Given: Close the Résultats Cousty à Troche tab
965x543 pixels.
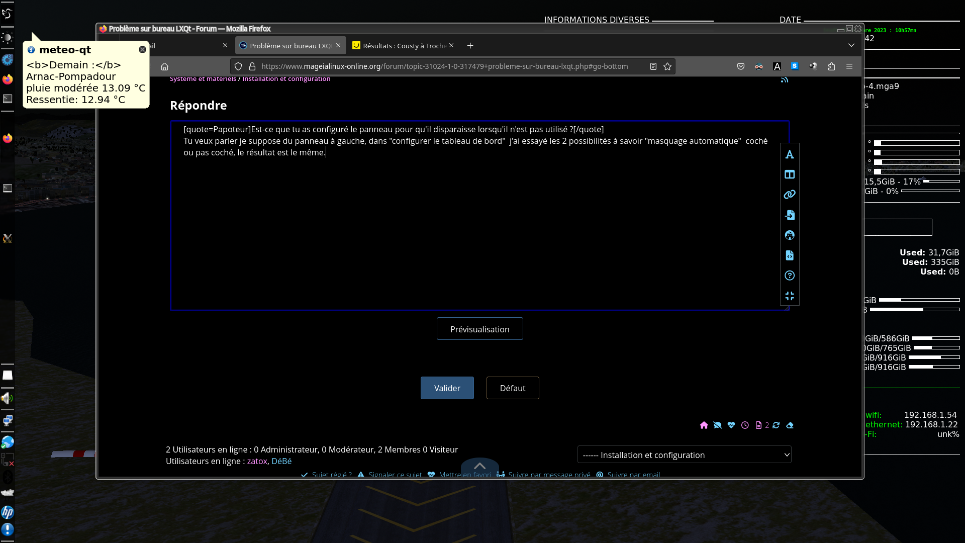Looking at the screenshot, I should tap(451, 45).
